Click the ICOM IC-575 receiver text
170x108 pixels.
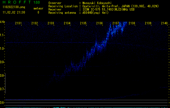108,9
